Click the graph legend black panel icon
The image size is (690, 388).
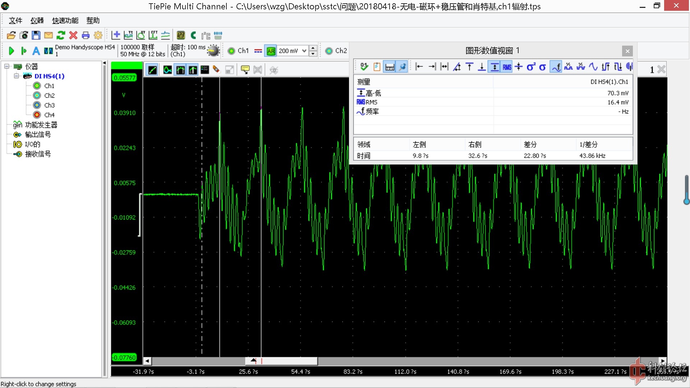pos(205,70)
